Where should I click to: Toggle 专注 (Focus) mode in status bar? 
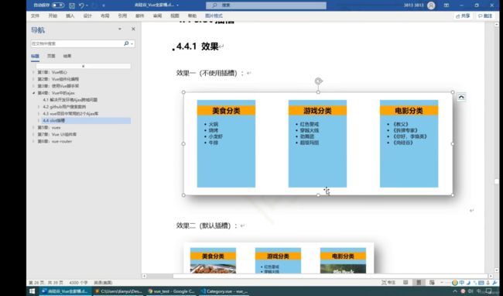388,283
